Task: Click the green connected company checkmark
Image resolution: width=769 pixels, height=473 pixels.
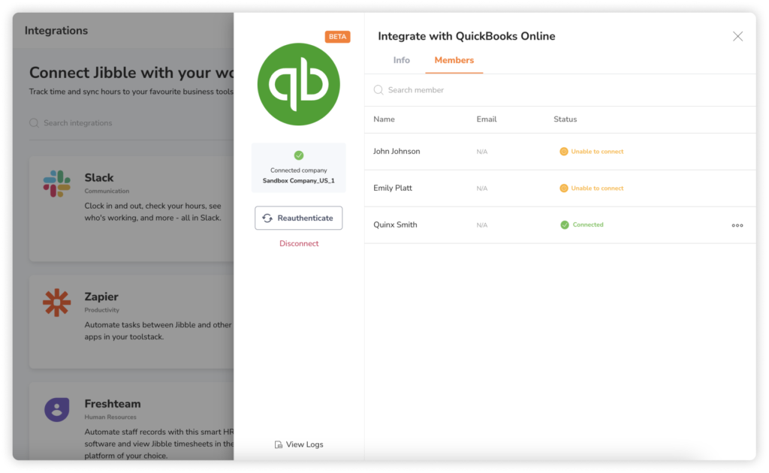Action: pos(299,155)
